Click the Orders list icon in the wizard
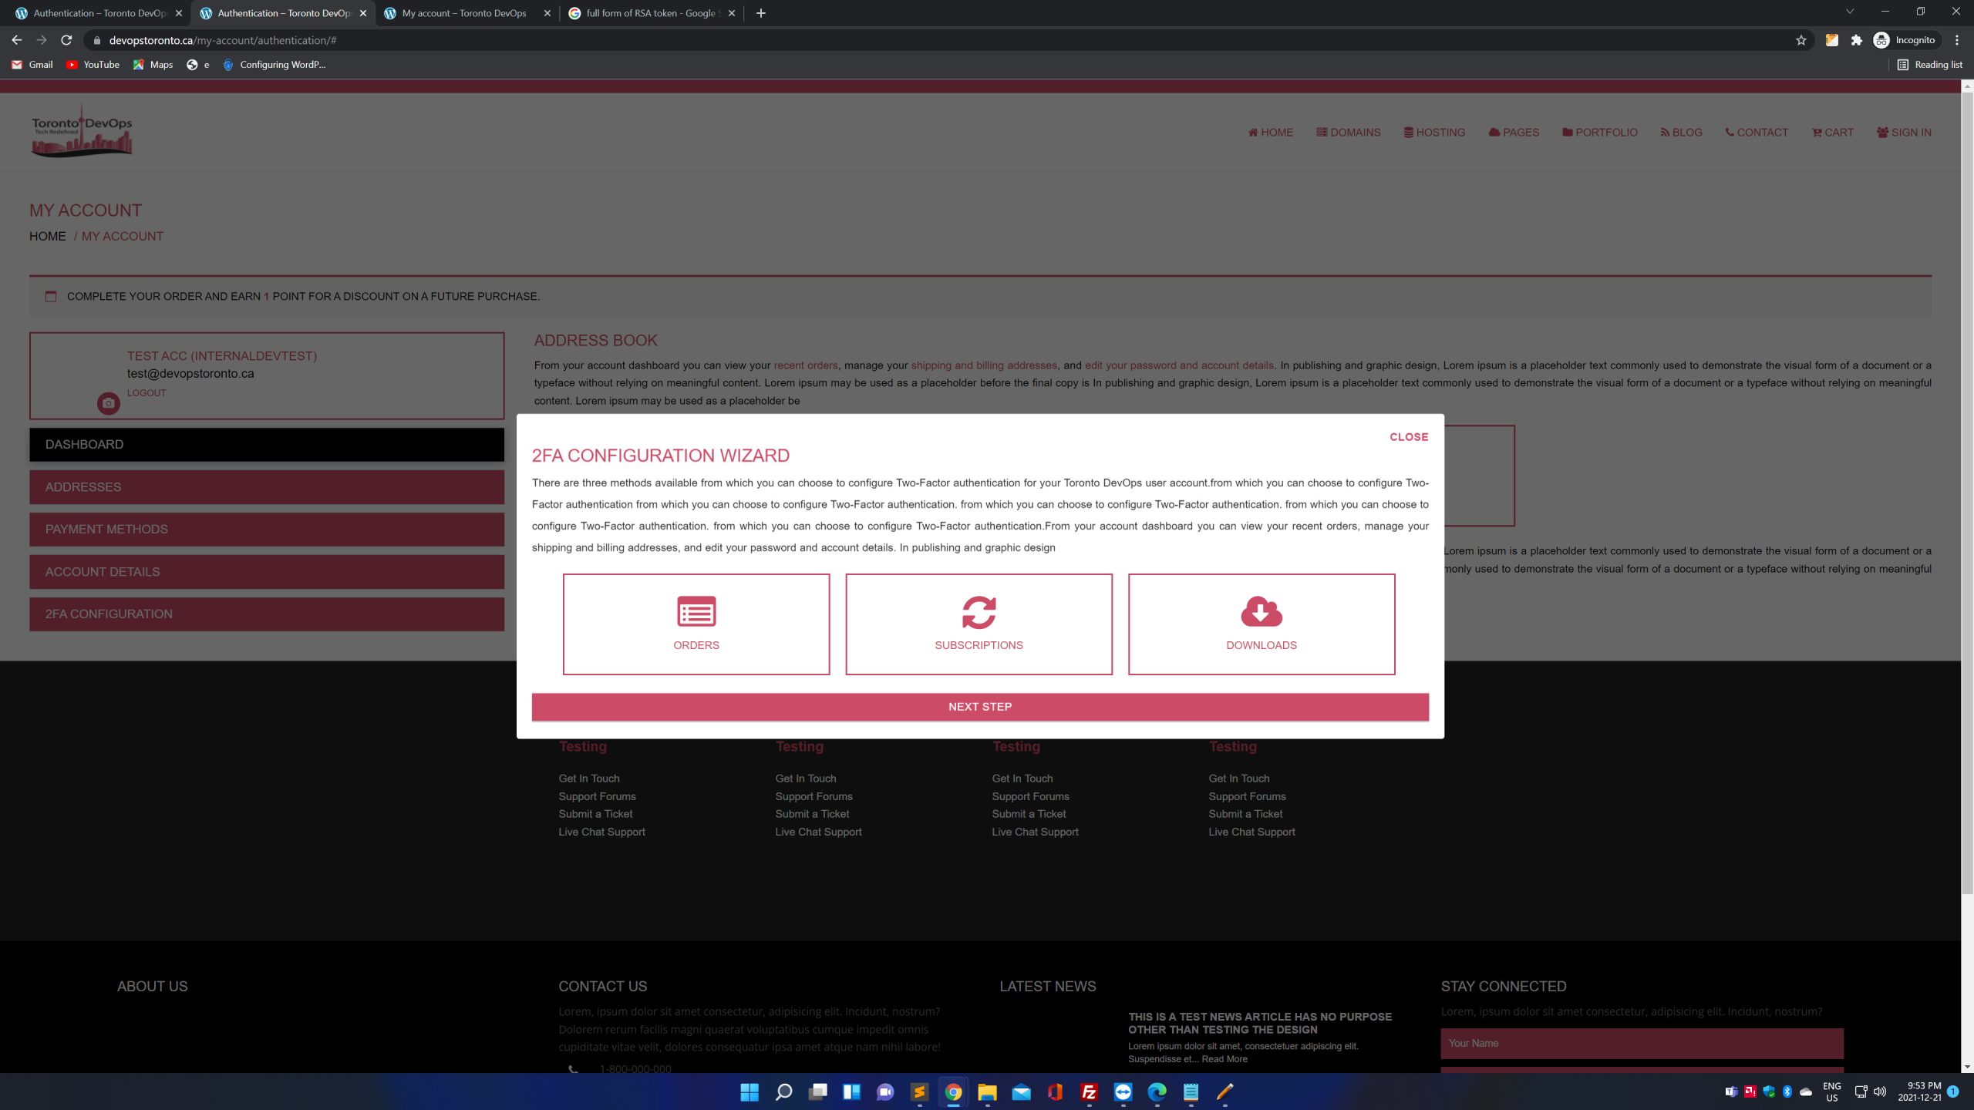 696,612
